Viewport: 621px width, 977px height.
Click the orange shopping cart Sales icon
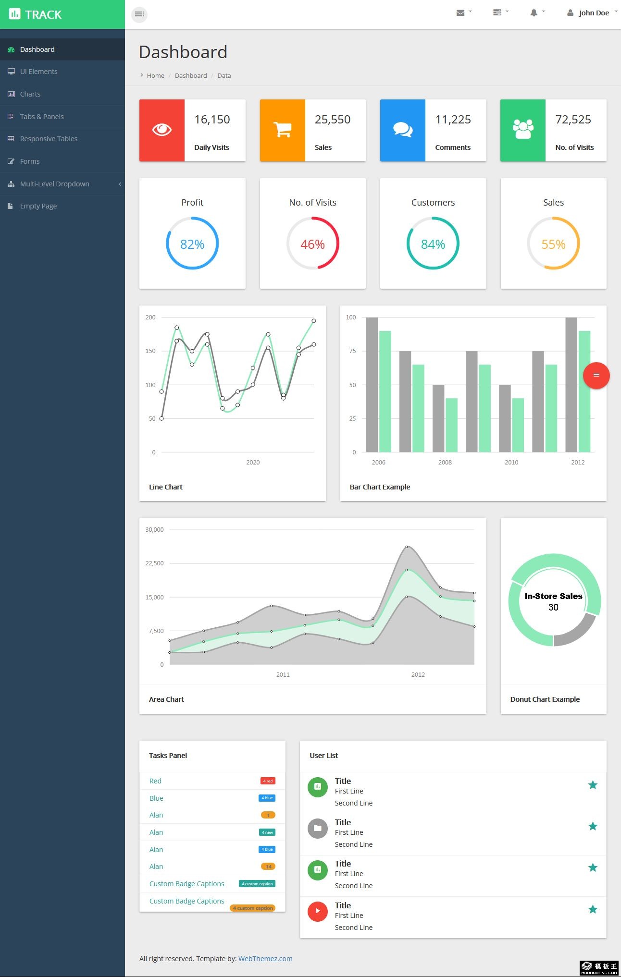[282, 130]
